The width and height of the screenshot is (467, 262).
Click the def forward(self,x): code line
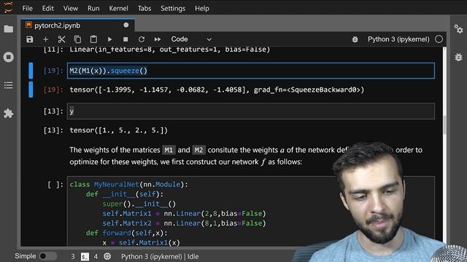pyautogui.click(x=126, y=233)
